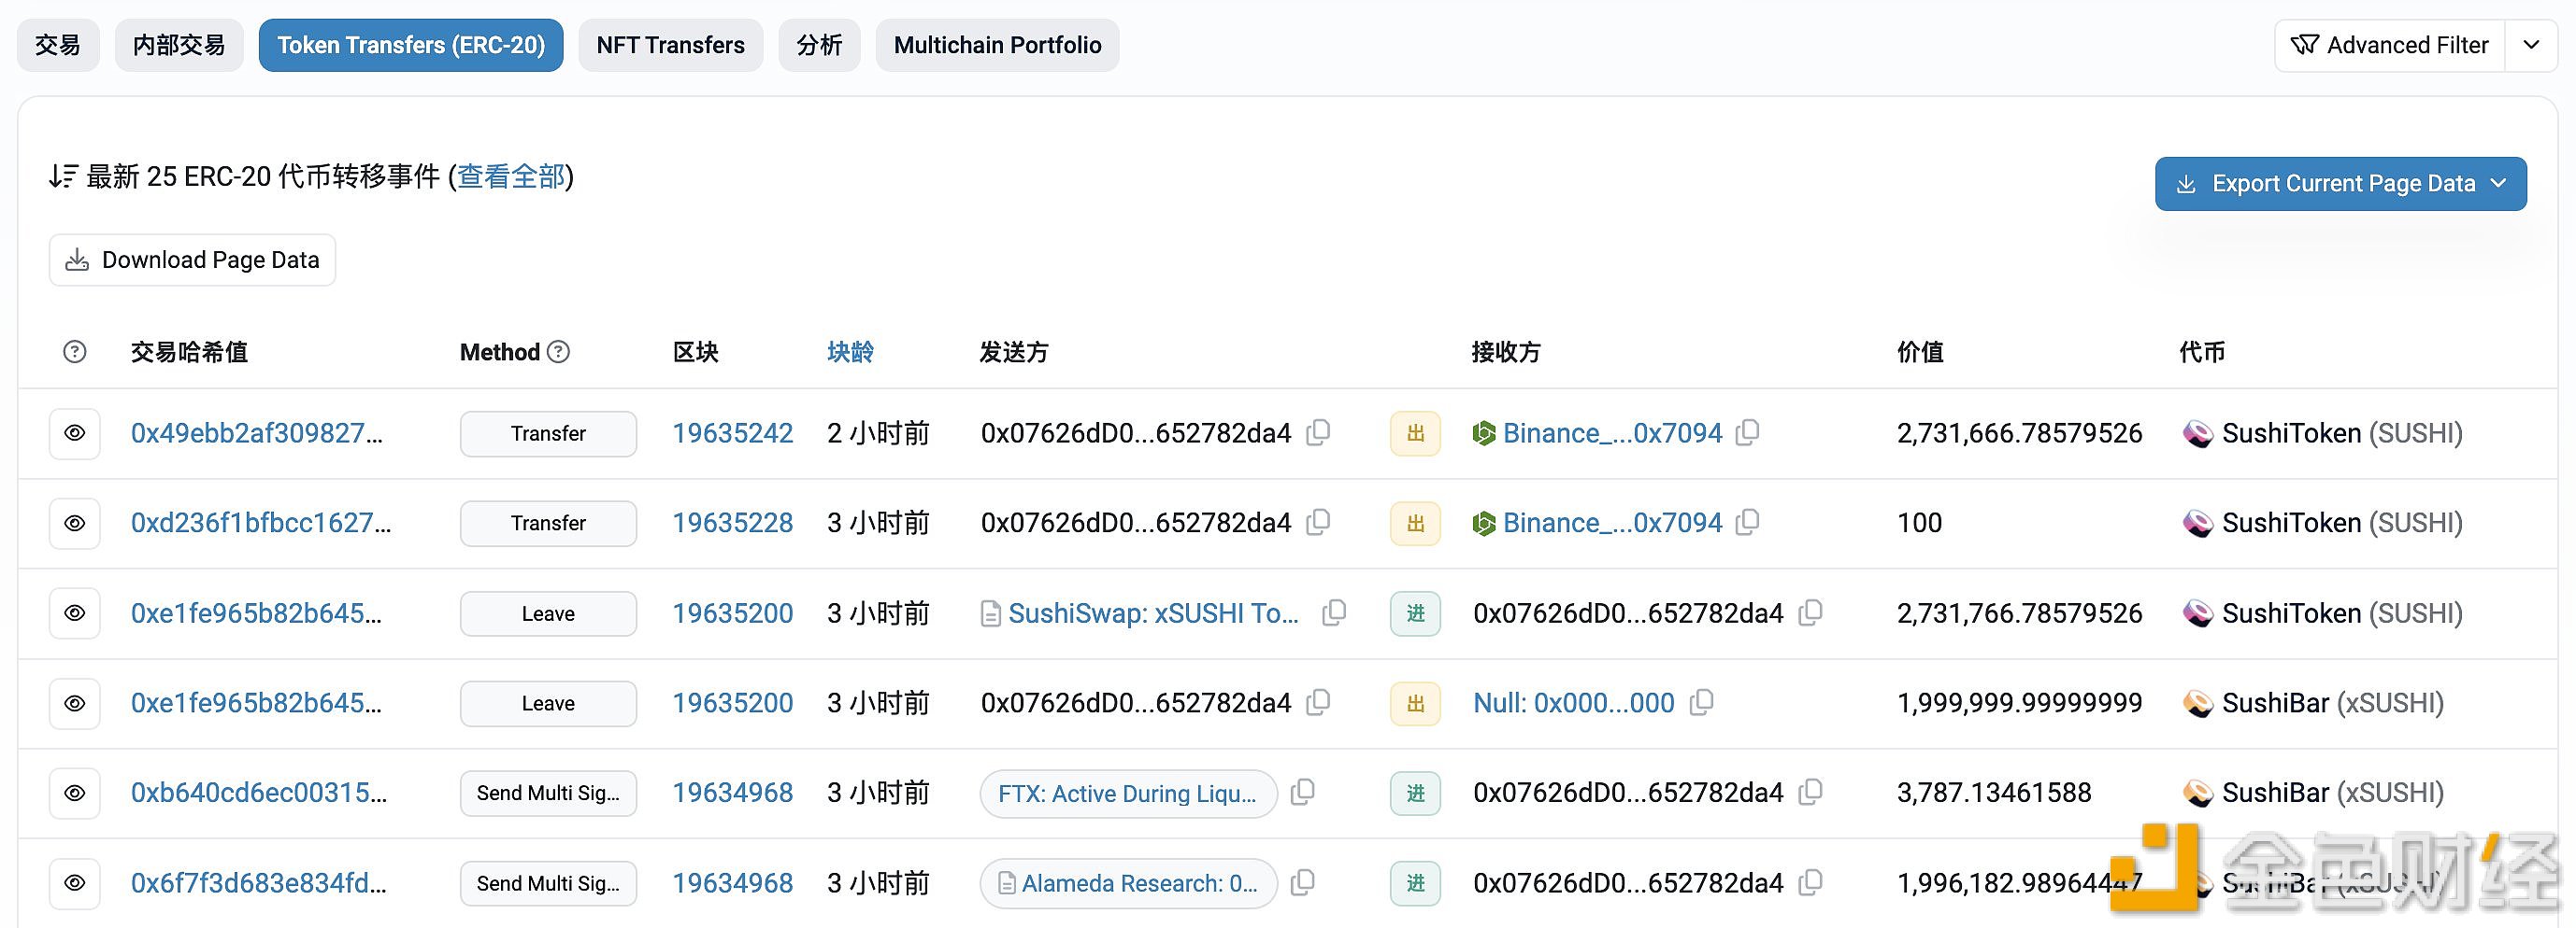Copy receiver address in 2,731,766.78579526 row
2576x928 pixels.
pyautogui.click(x=1810, y=612)
